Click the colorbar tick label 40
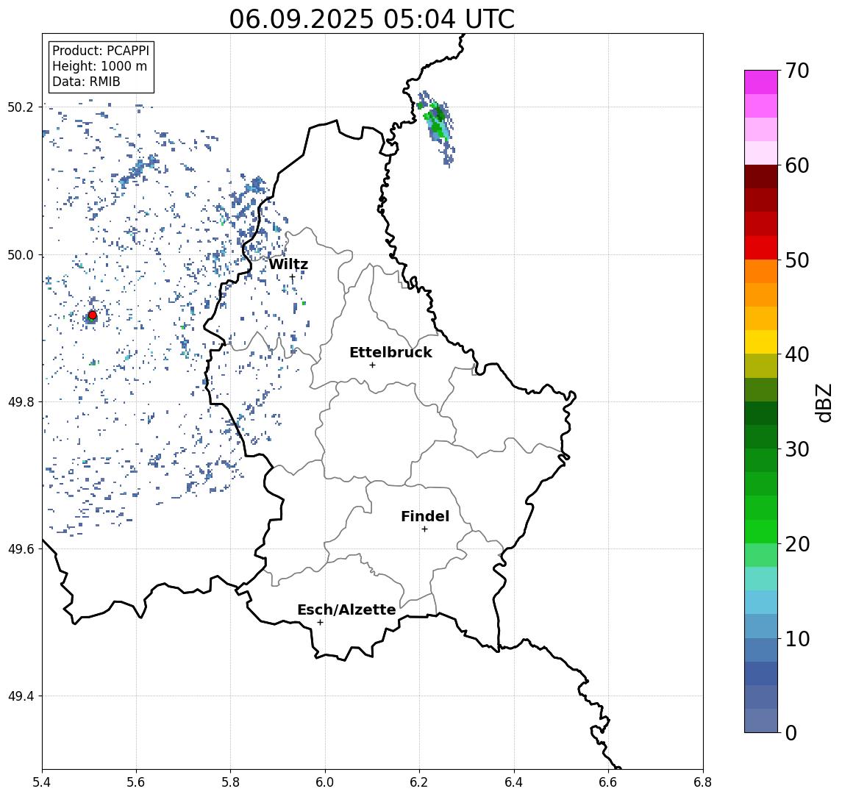Viewport: 842px width, 797px height. click(x=797, y=354)
